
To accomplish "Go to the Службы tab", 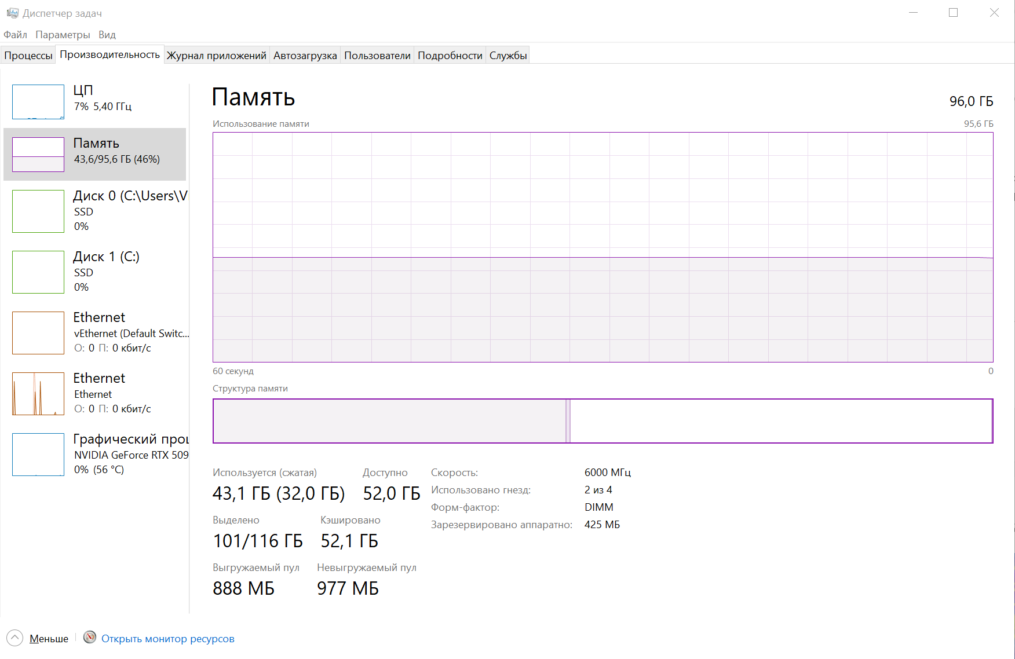I will tap(508, 56).
